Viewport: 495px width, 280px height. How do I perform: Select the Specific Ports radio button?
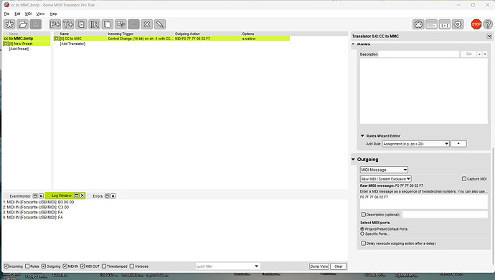point(362,233)
